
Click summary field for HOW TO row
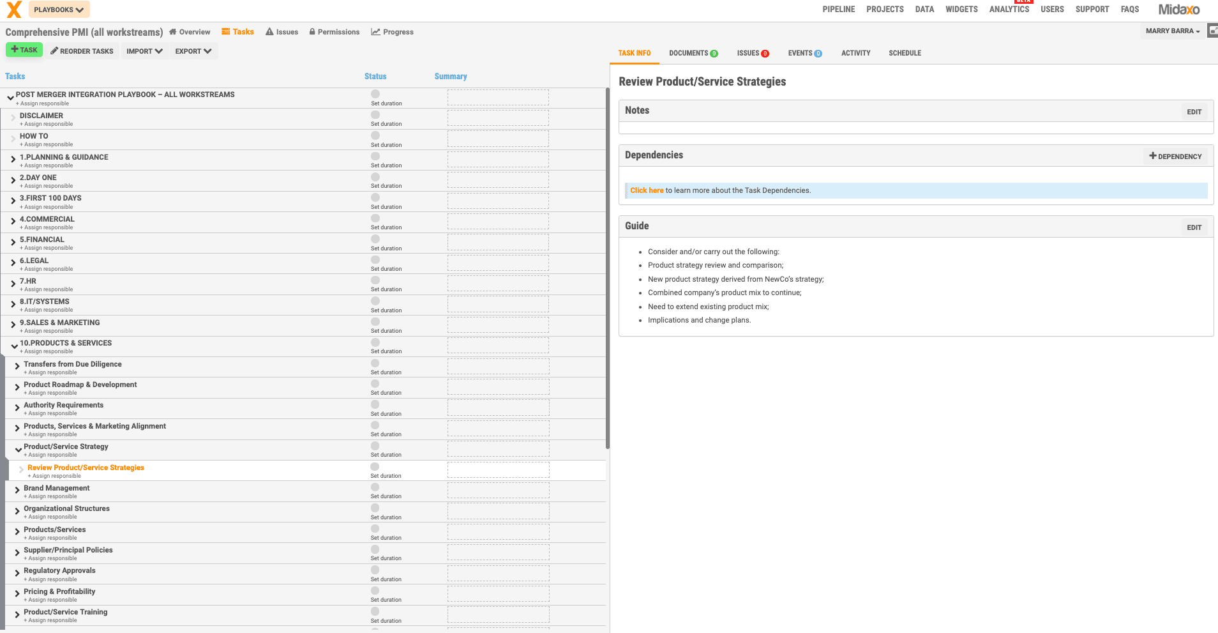tap(498, 139)
